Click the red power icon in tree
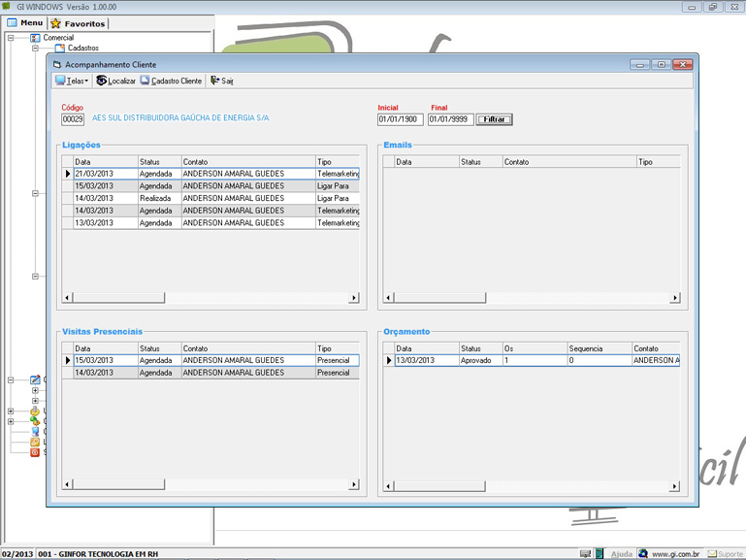 tap(35, 452)
